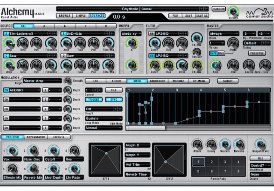
Task: Open the ARPEGGIATOR tab
Action: click(36, 137)
